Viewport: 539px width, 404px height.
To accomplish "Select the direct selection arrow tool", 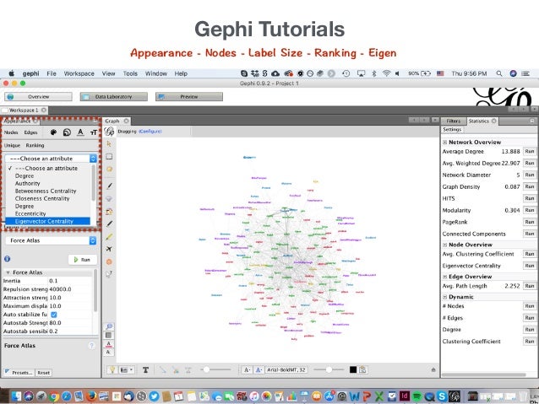I will 109,144.
